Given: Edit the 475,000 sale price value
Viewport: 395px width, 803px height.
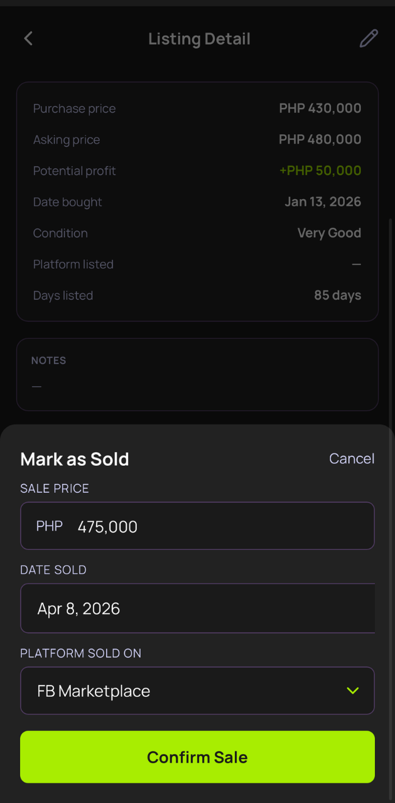Looking at the screenshot, I should click(107, 526).
